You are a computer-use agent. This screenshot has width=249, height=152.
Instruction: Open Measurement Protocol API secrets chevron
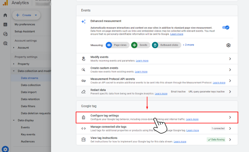point(230,81)
